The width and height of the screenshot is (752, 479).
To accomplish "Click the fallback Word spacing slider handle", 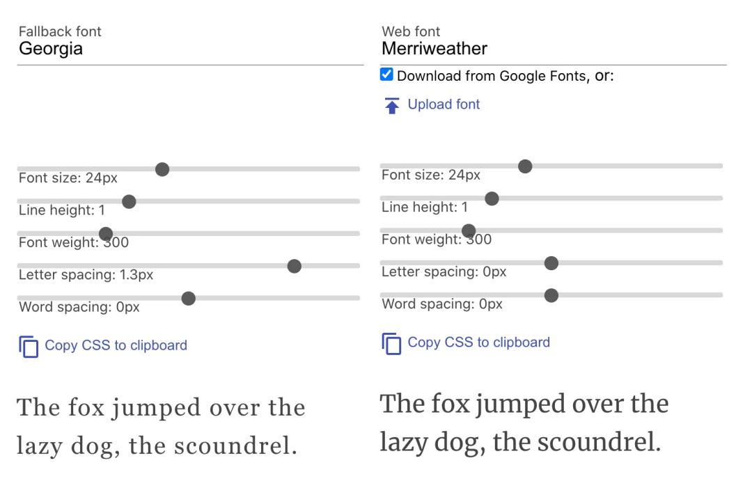I will (x=189, y=299).
